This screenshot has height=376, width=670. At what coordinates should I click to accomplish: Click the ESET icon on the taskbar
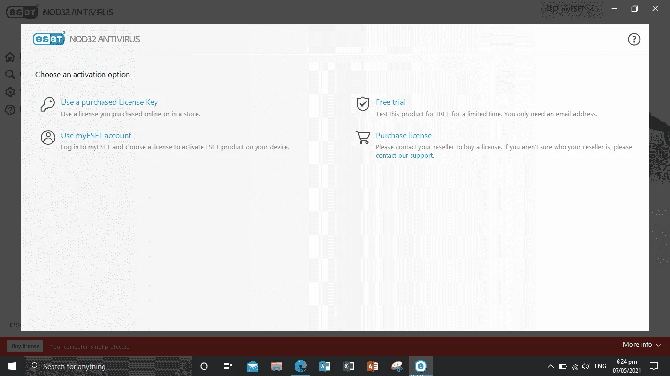coord(421,366)
